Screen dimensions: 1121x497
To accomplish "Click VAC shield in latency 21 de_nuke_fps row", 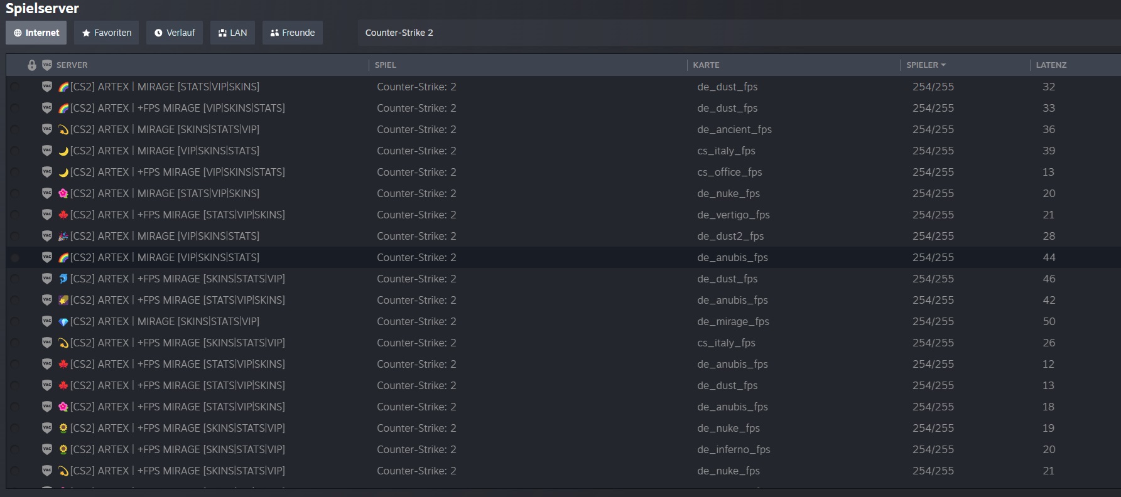I will [47, 471].
